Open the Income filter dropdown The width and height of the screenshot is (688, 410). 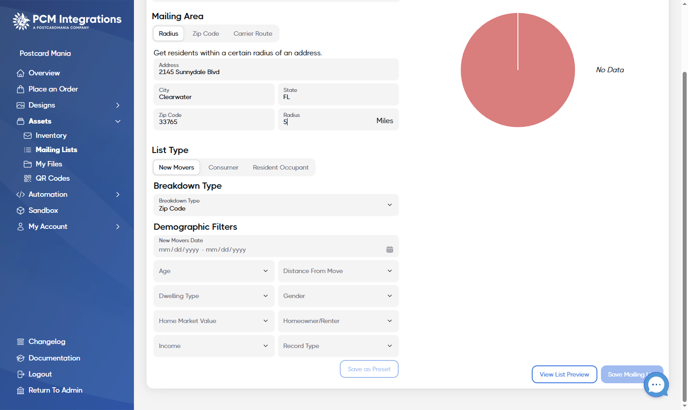click(x=214, y=346)
